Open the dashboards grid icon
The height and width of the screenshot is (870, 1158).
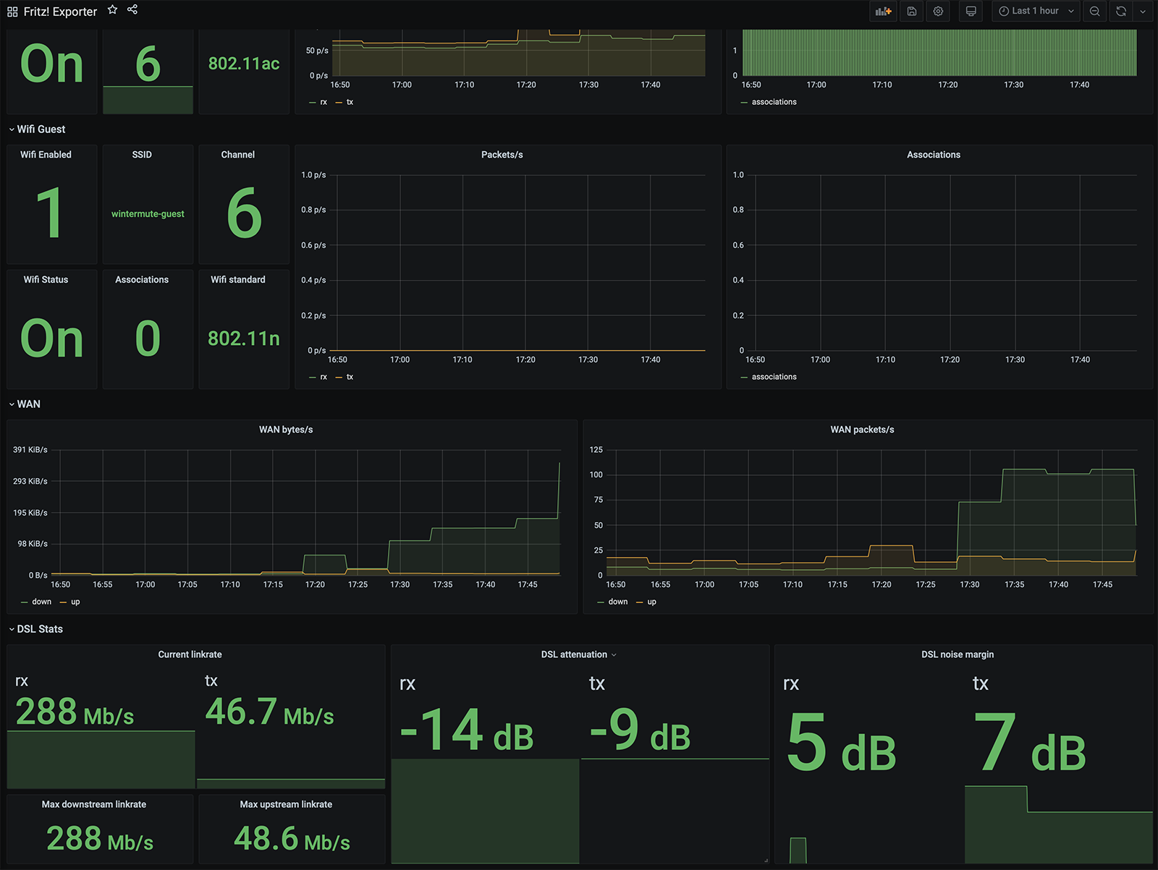pyautogui.click(x=12, y=12)
